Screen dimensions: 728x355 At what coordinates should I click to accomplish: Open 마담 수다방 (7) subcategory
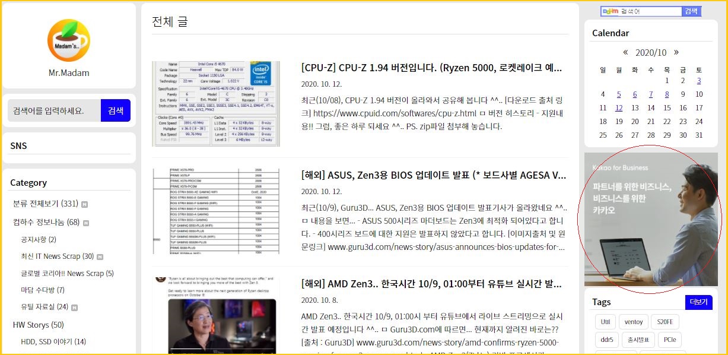[x=43, y=290]
